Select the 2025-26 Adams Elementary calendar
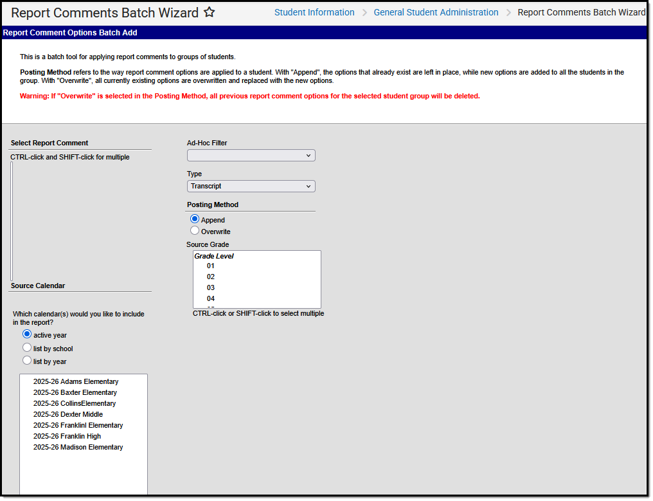This screenshot has height=501, width=653. [x=75, y=381]
